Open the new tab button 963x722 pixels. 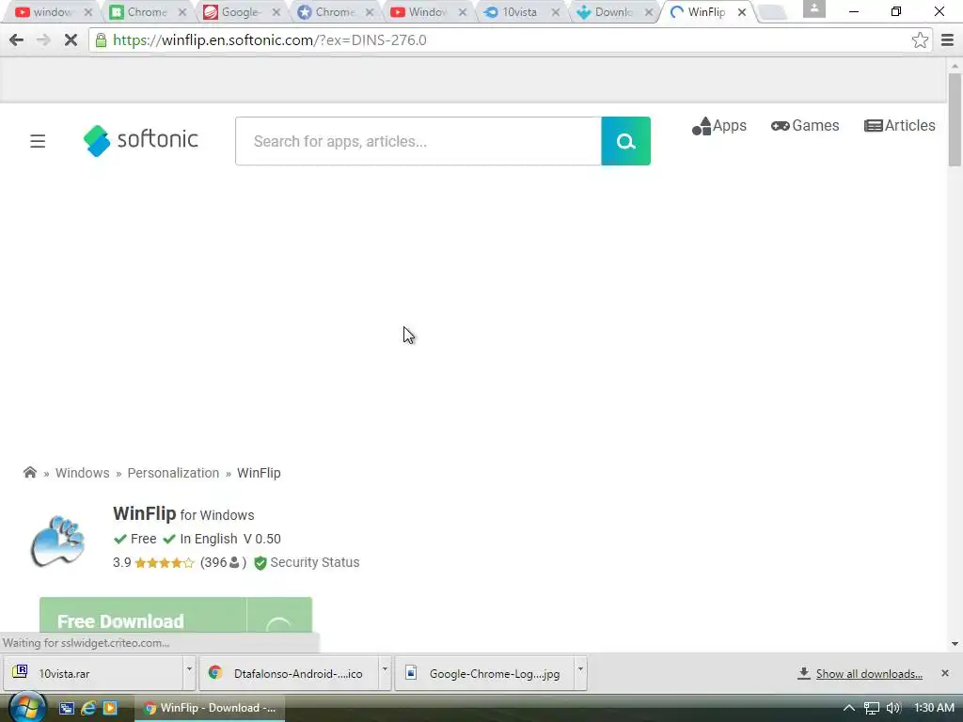pos(773,12)
